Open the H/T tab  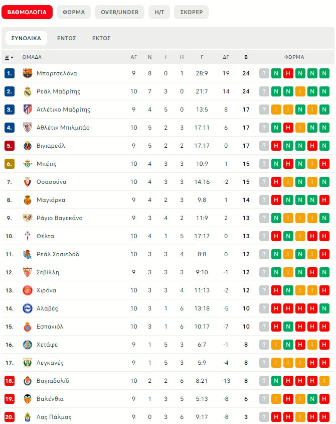point(159,12)
